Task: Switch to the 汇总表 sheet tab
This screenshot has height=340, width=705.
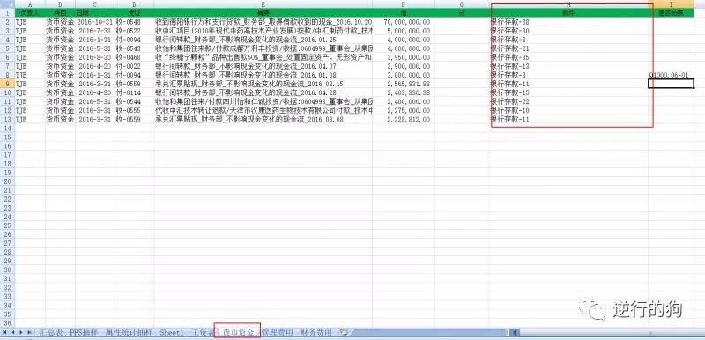Action: tap(50, 332)
